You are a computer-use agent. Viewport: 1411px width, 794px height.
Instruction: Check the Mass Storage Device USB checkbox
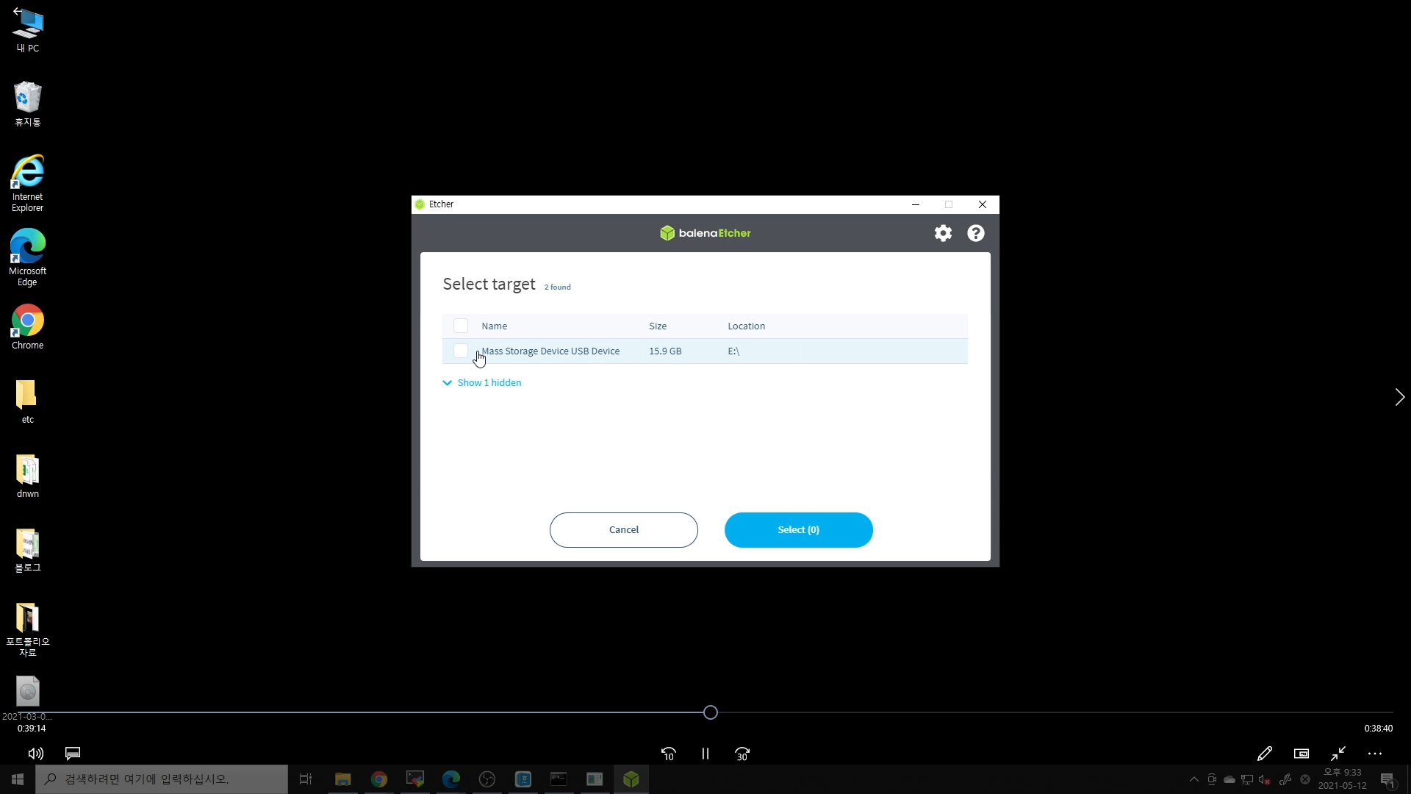pos(461,351)
